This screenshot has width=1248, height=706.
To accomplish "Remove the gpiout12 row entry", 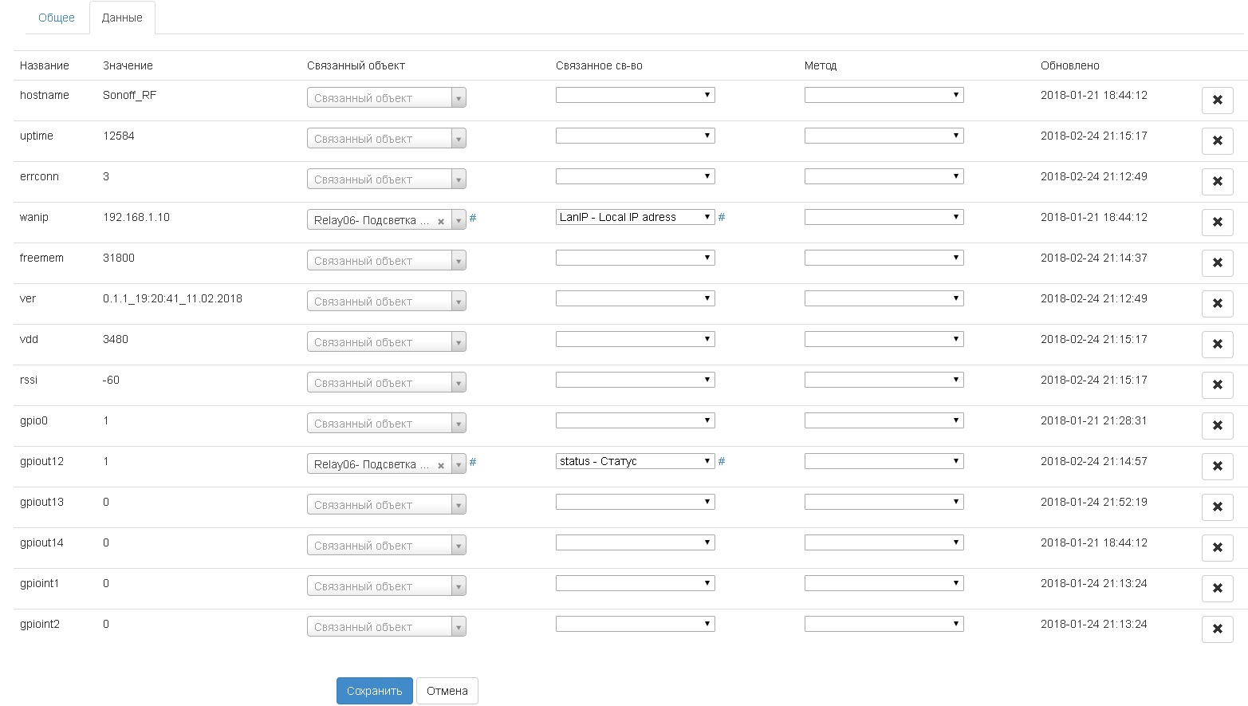I will click(1217, 467).
